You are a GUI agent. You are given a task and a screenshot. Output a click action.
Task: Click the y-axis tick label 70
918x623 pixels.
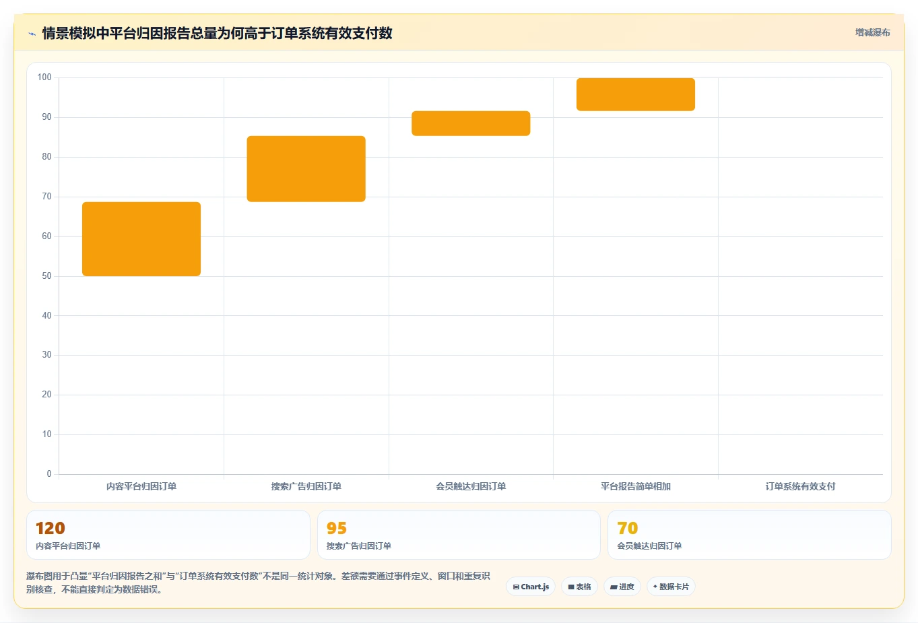click(46, 197)
